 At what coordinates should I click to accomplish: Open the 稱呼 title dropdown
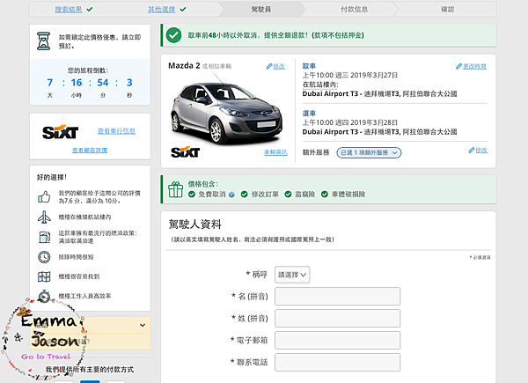(x=292, y=275)
